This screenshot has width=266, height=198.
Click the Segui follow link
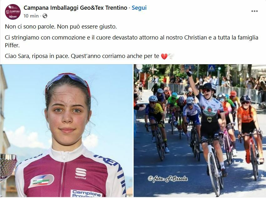click(139, 8)
